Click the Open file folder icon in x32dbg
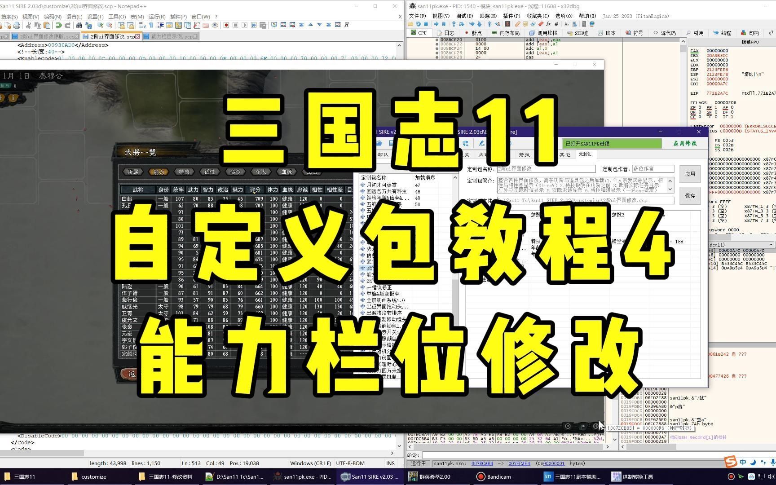Screen dimensions: 776x485 pos(410,24)
